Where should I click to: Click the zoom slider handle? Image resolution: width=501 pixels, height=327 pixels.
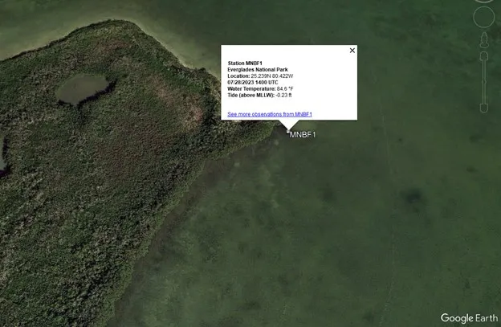click(x=484, y=83)
